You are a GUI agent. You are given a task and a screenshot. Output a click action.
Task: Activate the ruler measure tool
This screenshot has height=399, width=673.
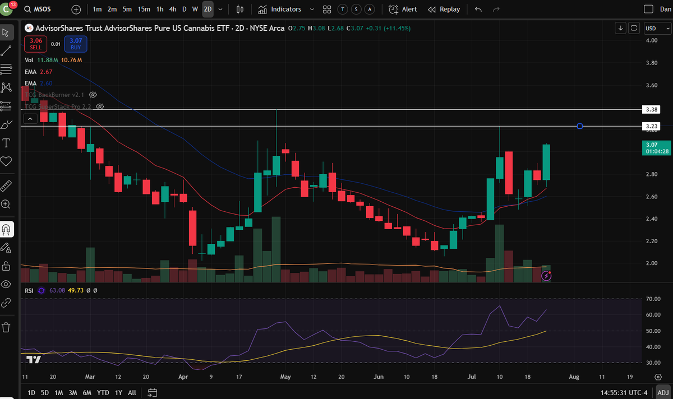pyautogui.click(x=7, y=185)
